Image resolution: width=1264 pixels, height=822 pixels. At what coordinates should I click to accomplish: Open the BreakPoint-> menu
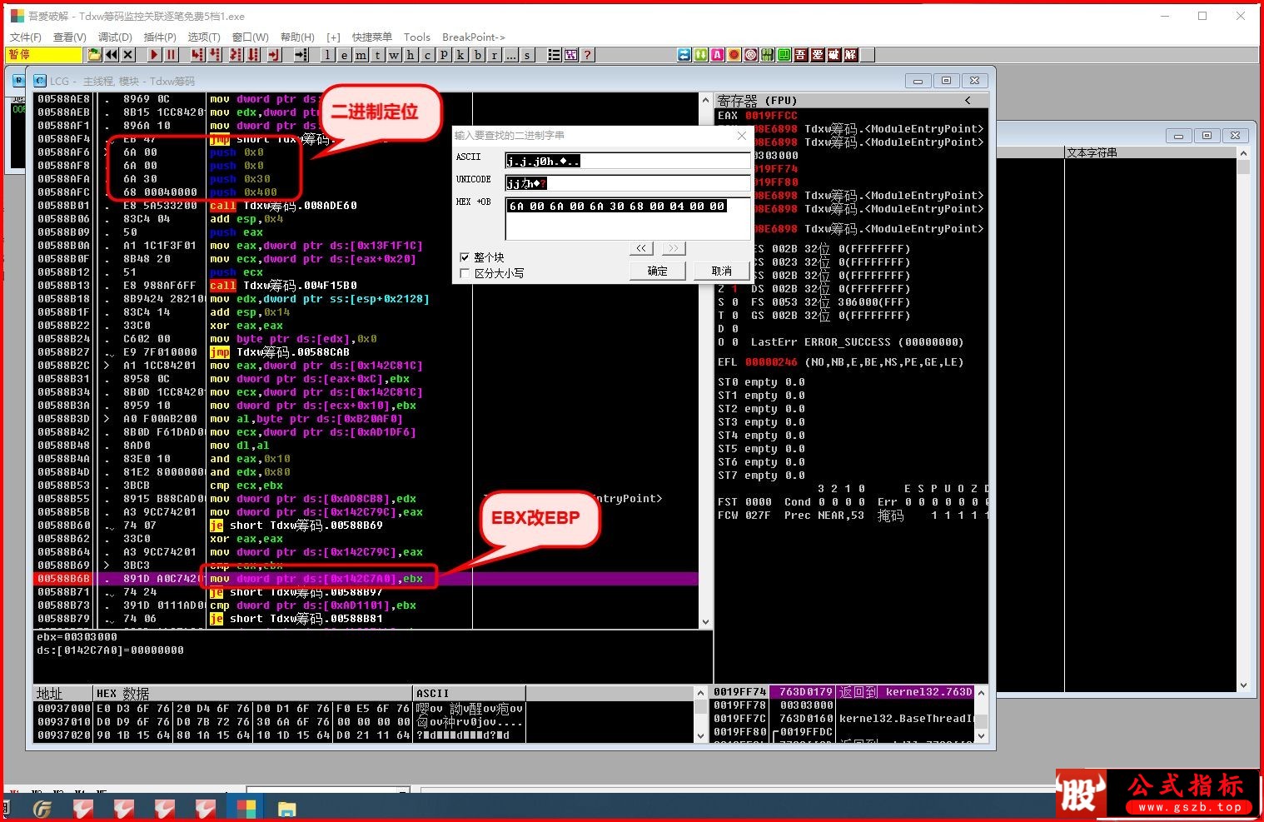[473, 37]
